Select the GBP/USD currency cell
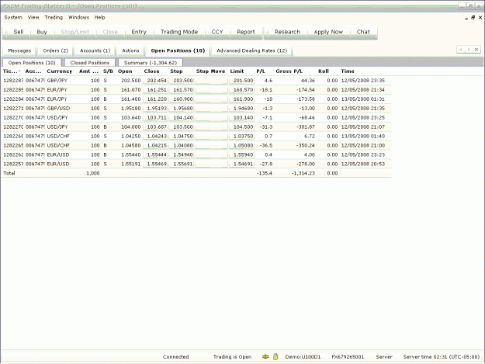The width and height of the screenshot is (485, 364). point(58,109)
